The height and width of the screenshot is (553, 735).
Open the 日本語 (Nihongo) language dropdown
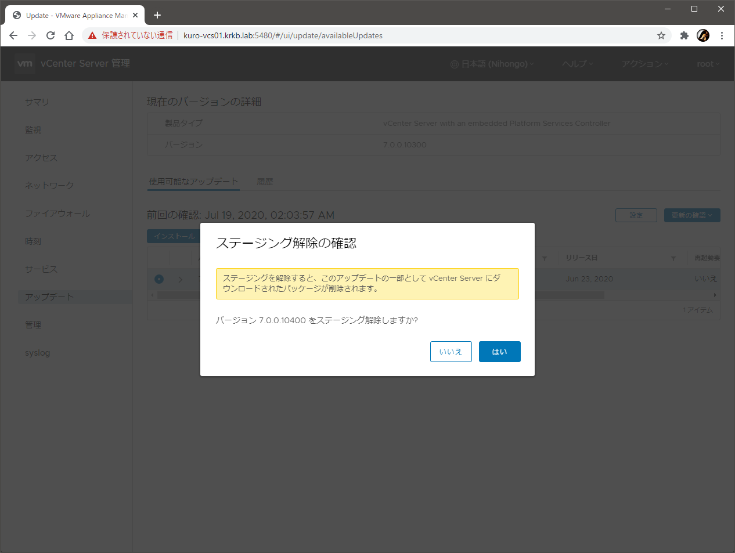point(492,64)
